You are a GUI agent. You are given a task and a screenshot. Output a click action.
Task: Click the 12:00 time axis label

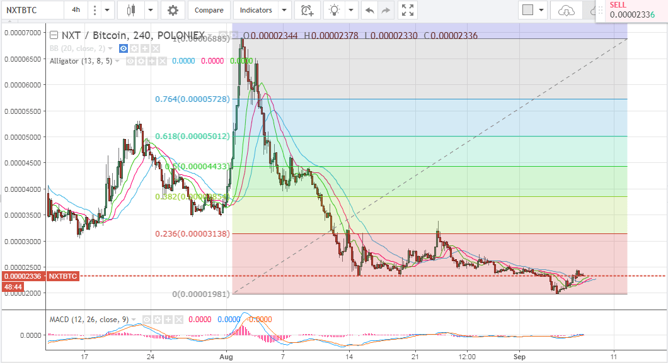tap(468, 357)
